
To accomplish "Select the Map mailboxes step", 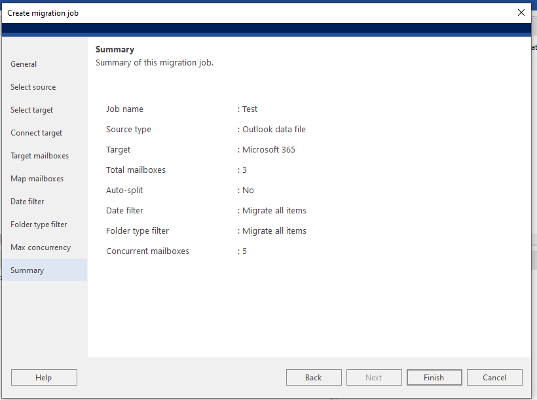I will pos(37,178).
